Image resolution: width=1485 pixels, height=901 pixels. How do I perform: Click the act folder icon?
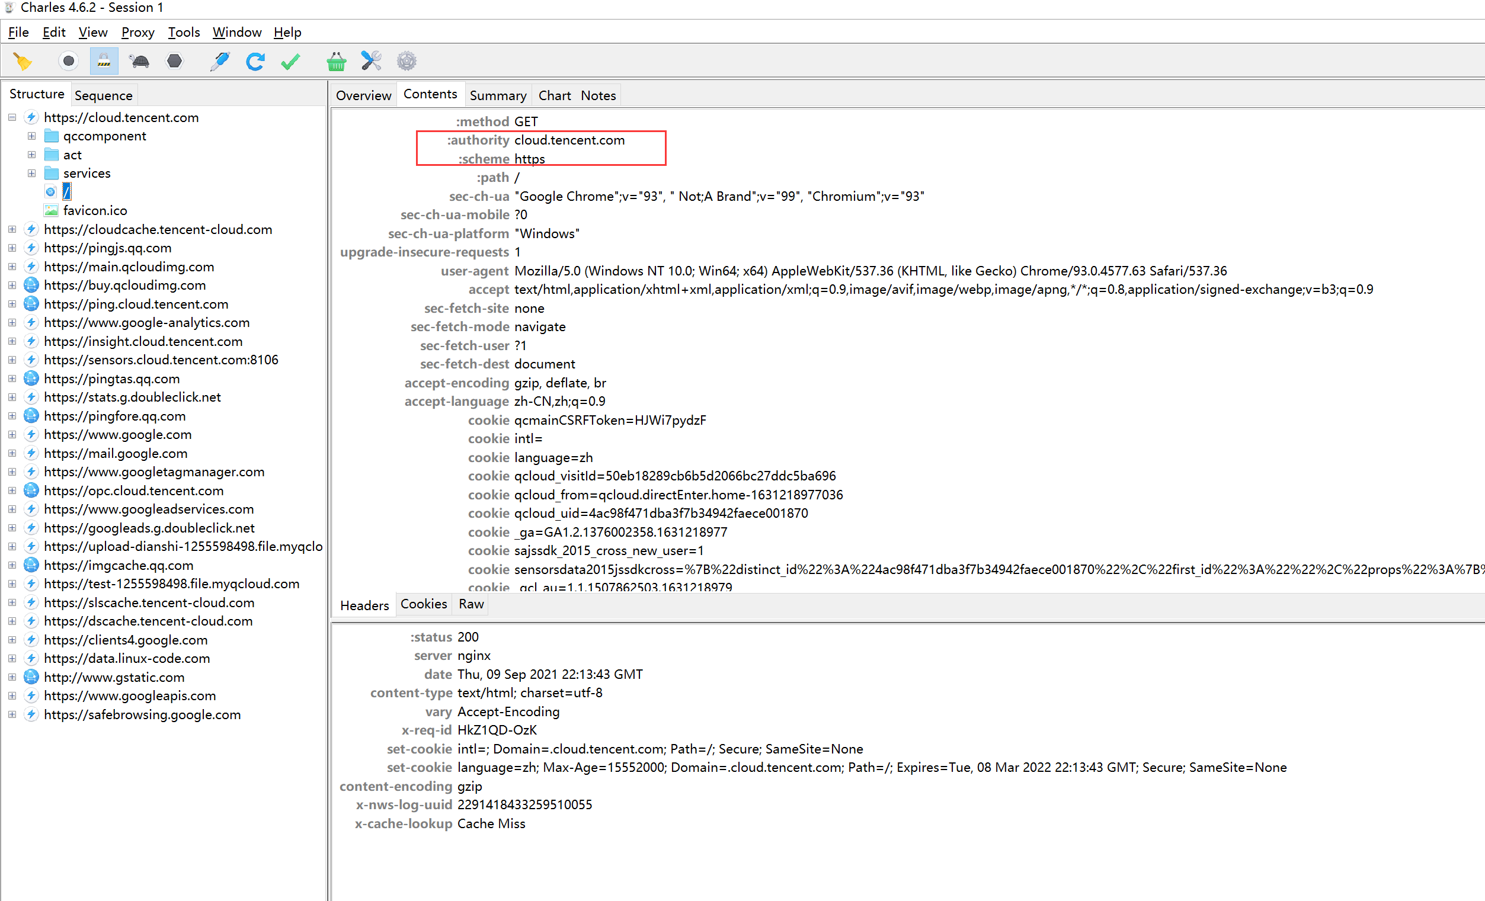point(51,155)
